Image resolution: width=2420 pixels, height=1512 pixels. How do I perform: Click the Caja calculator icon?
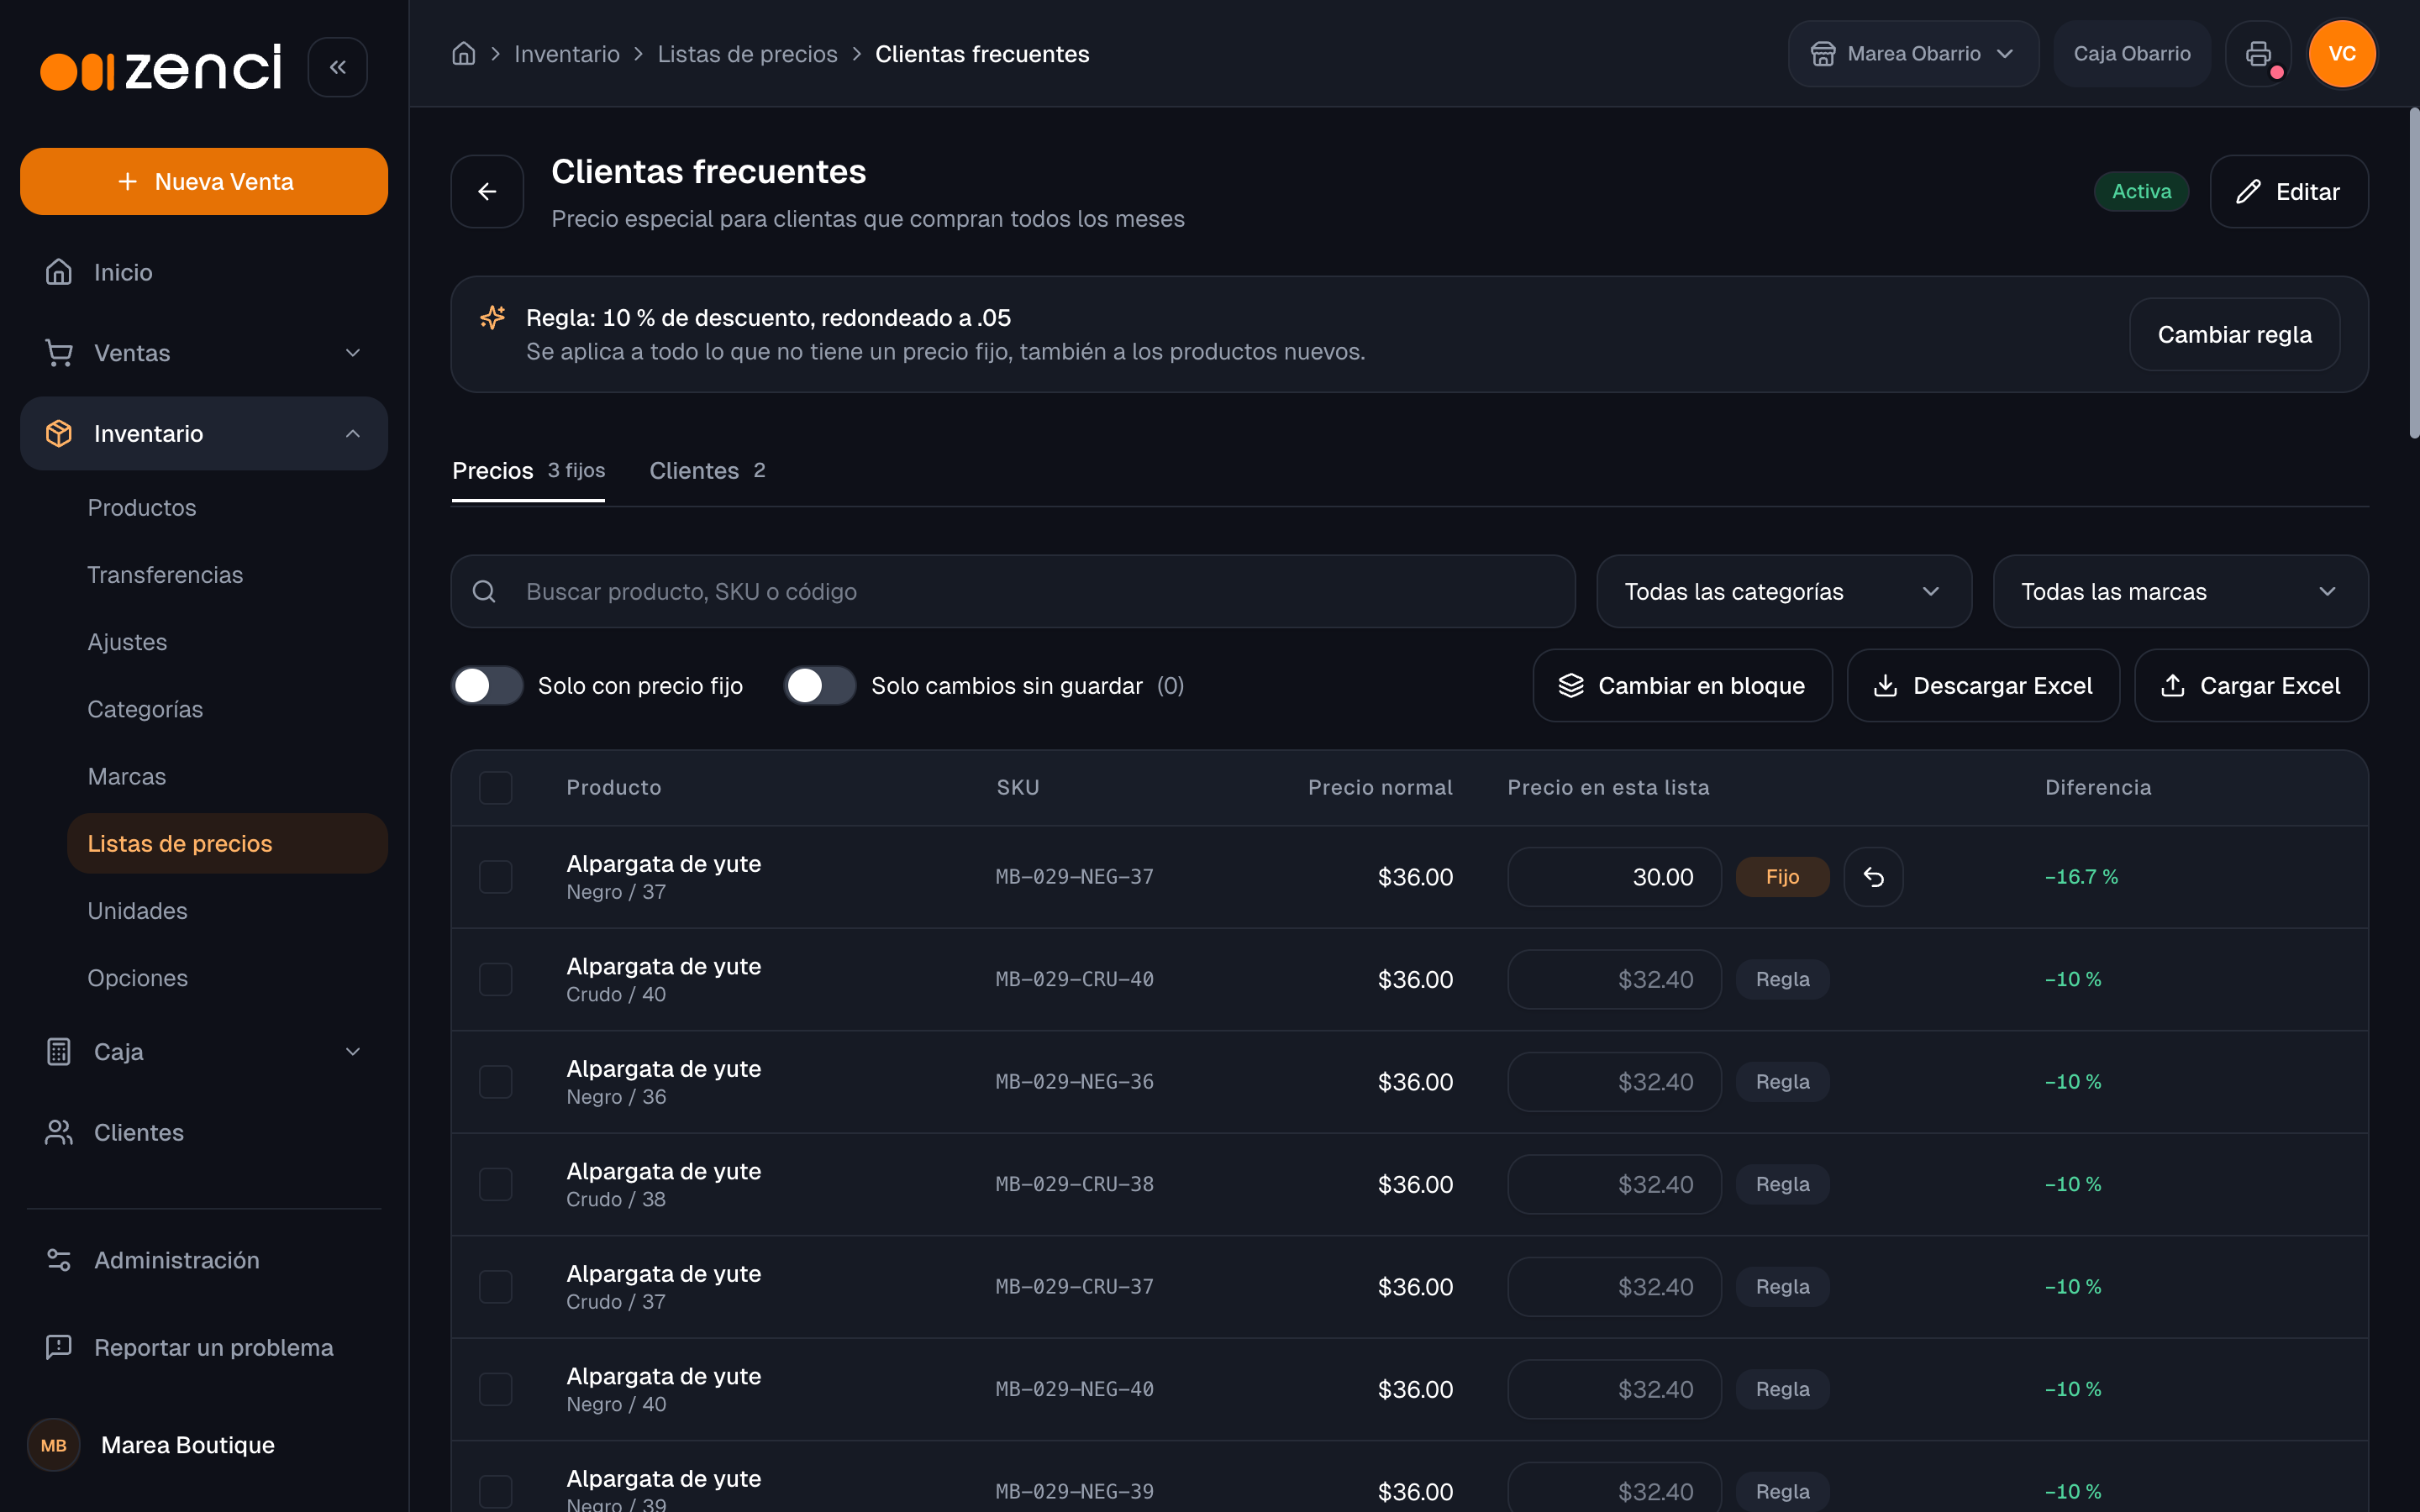(59, 1052)
